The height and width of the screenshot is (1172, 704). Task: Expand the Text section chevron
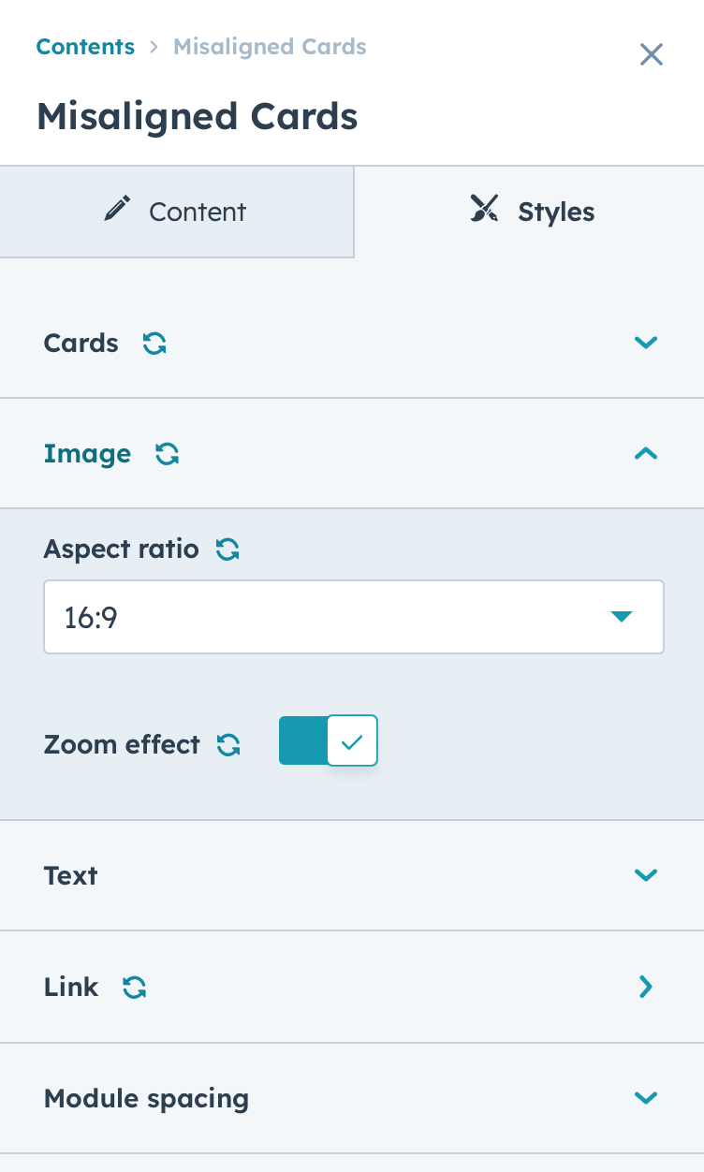tap(646, 875)
